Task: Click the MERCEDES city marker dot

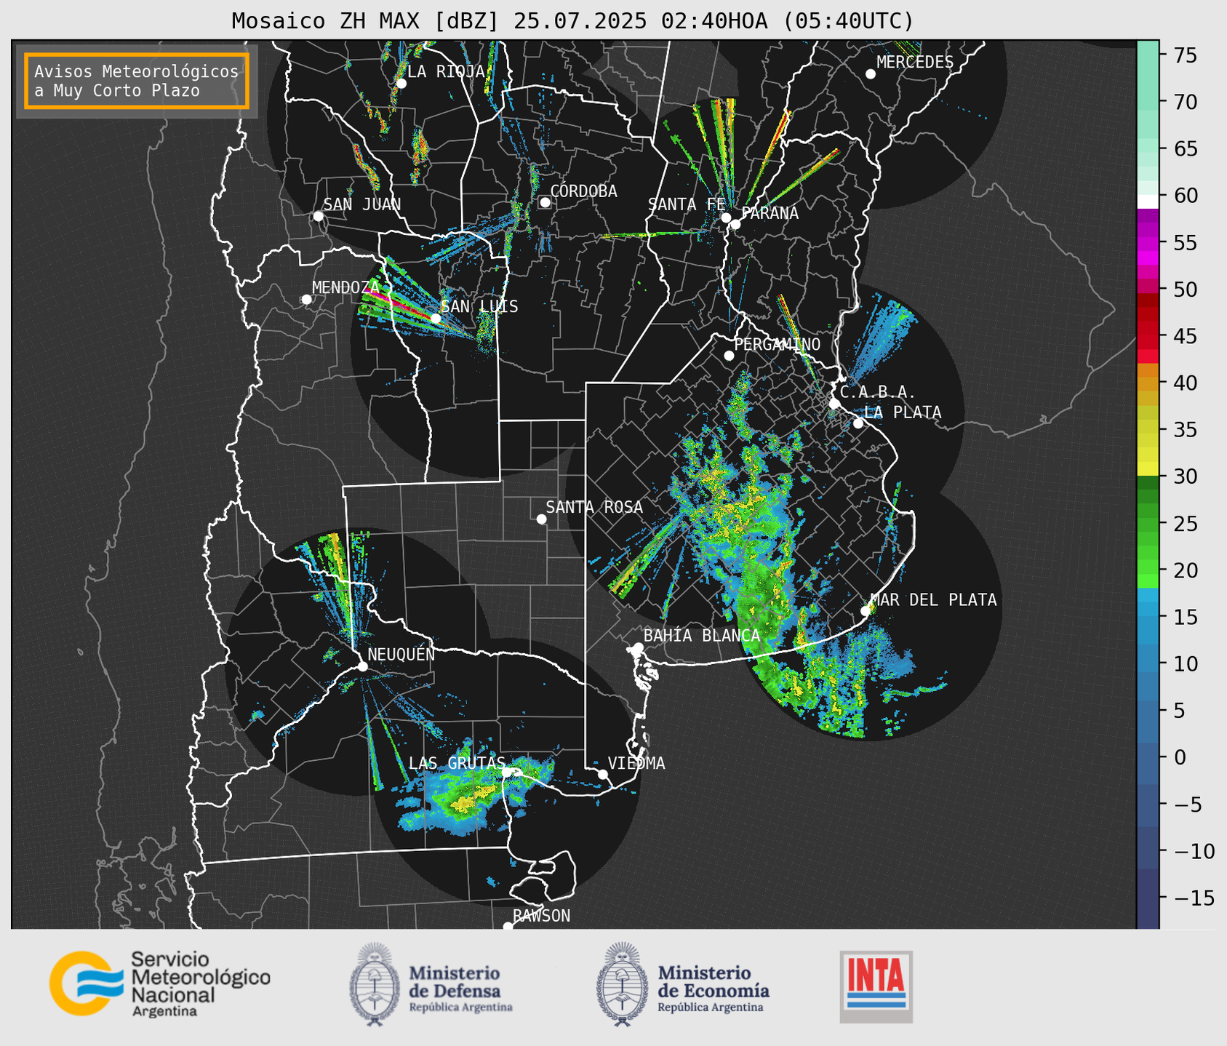Action: point(870,74)
